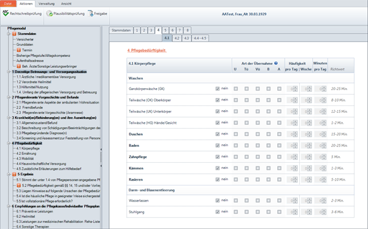The height and width of the screenshot is (229, 368).
Task: Start the Plausibilitätsprüfung check
Action: tap(65, 13)
